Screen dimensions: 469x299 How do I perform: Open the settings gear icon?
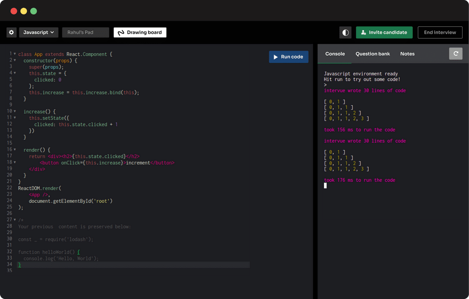[12, 32]
